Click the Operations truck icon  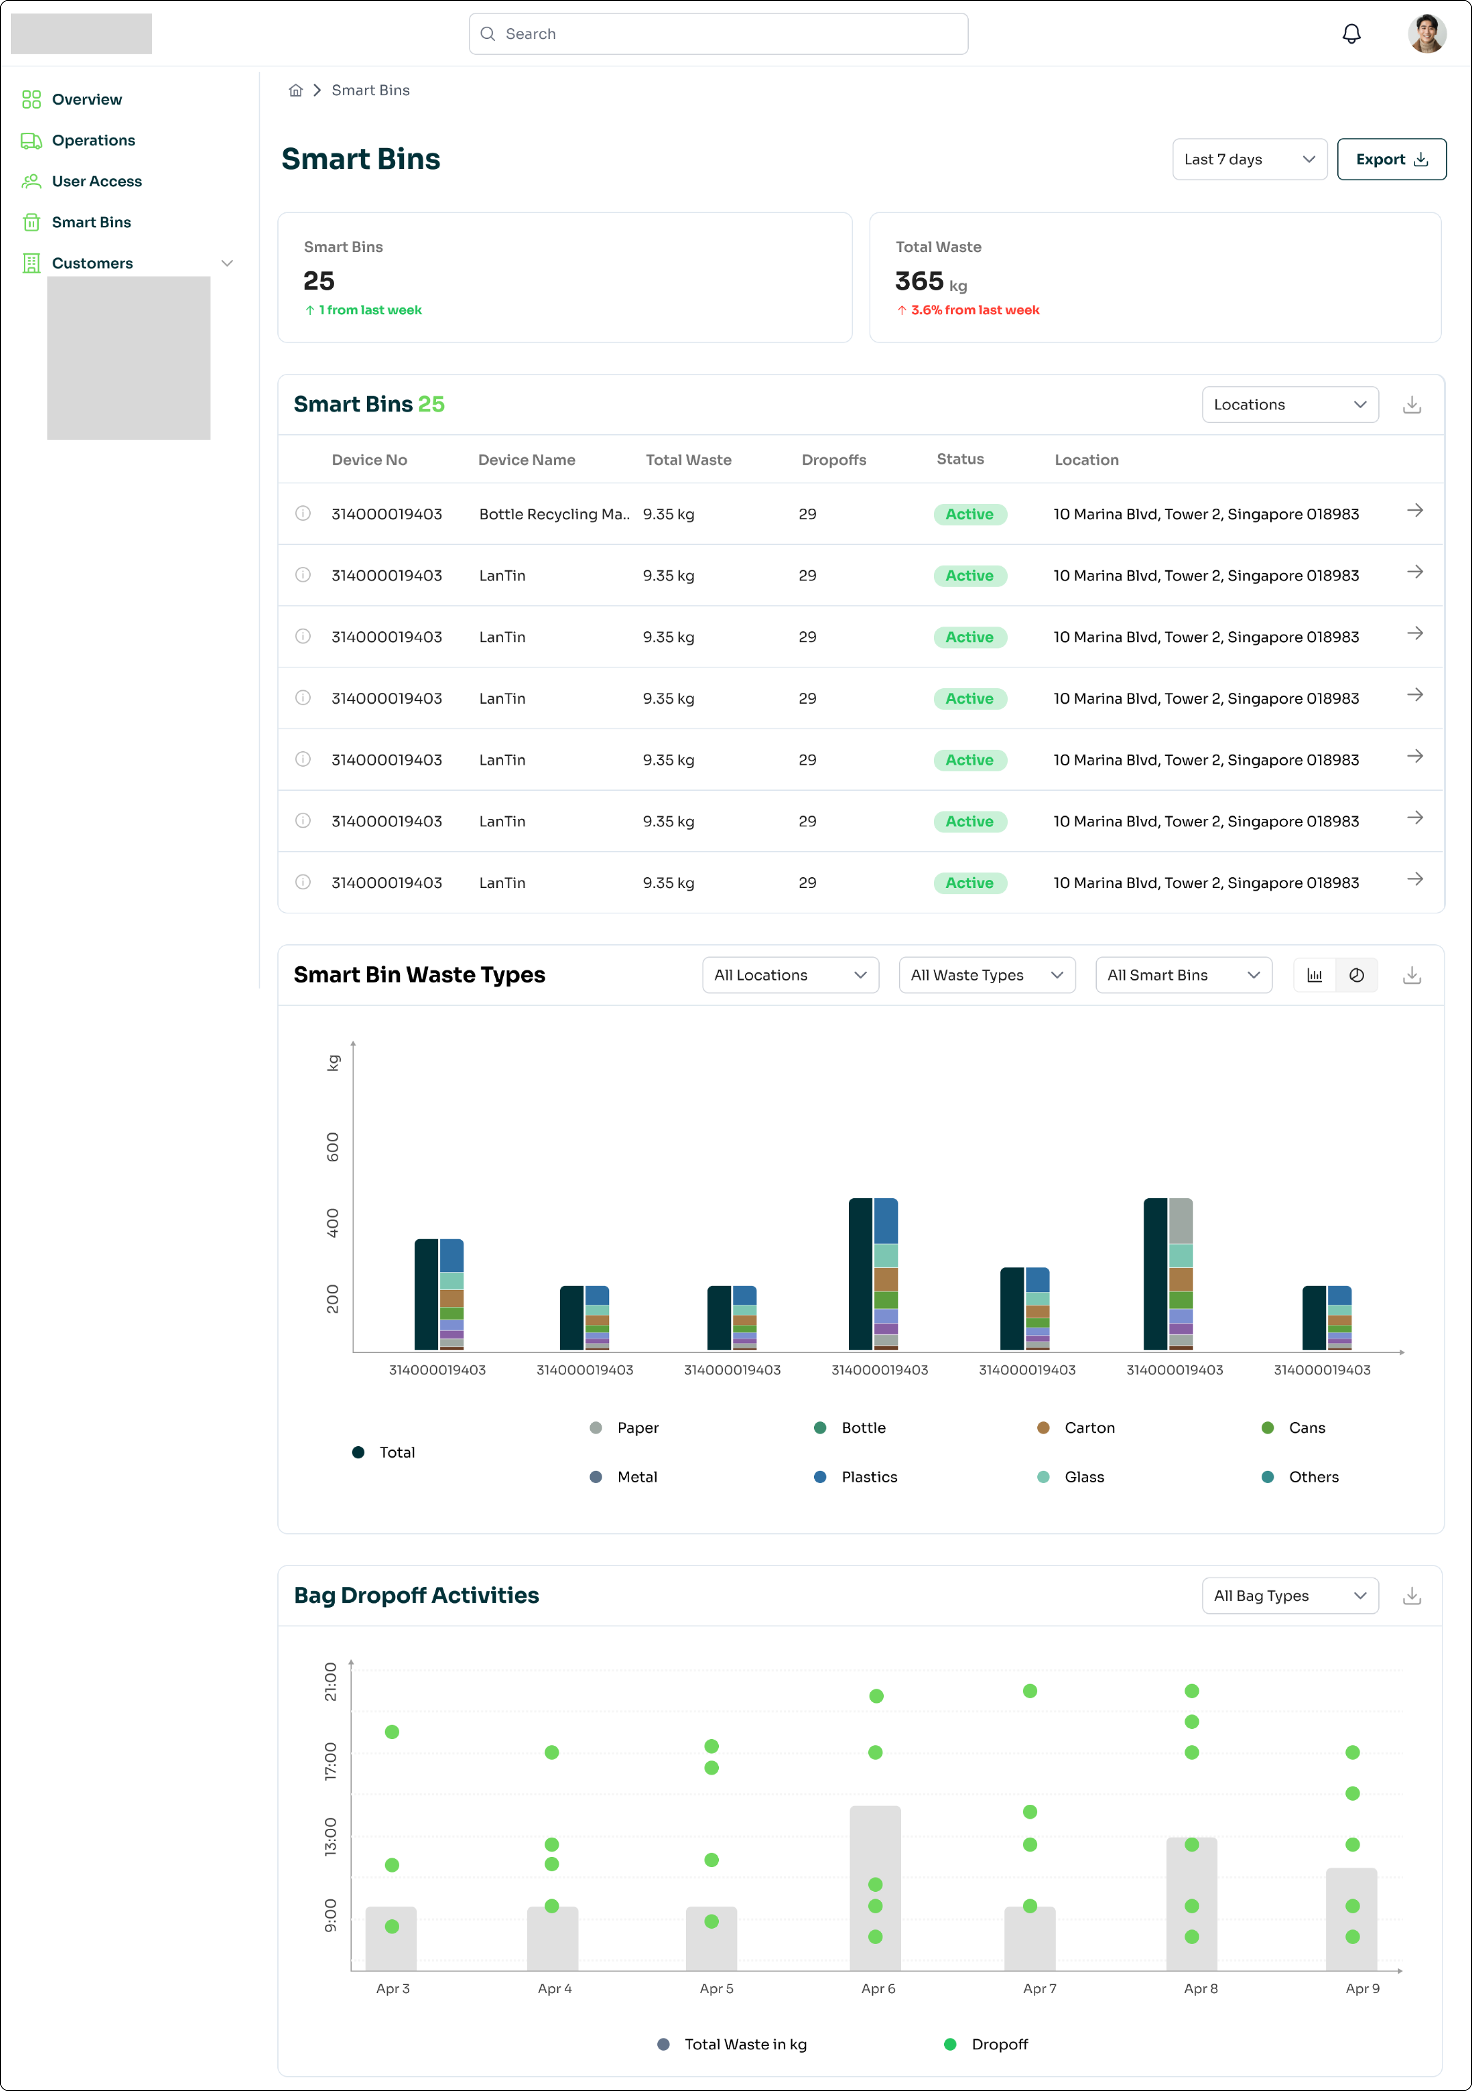click(x=31, y=140)
